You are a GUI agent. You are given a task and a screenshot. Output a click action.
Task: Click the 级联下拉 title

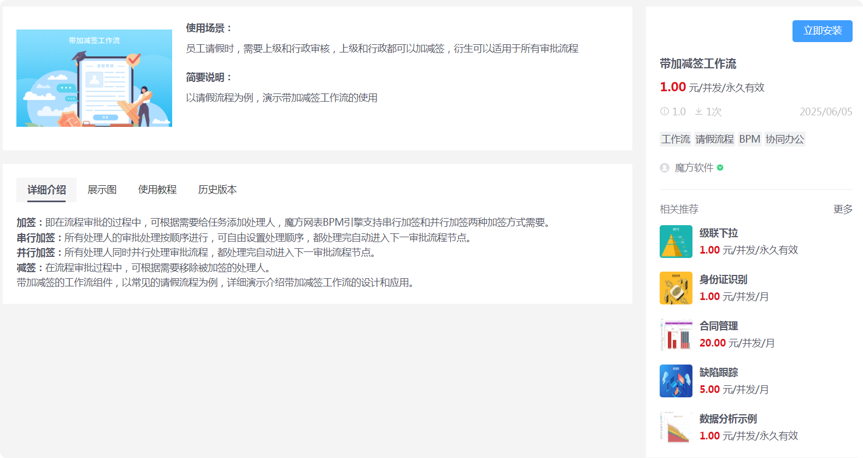pos(719,233)
